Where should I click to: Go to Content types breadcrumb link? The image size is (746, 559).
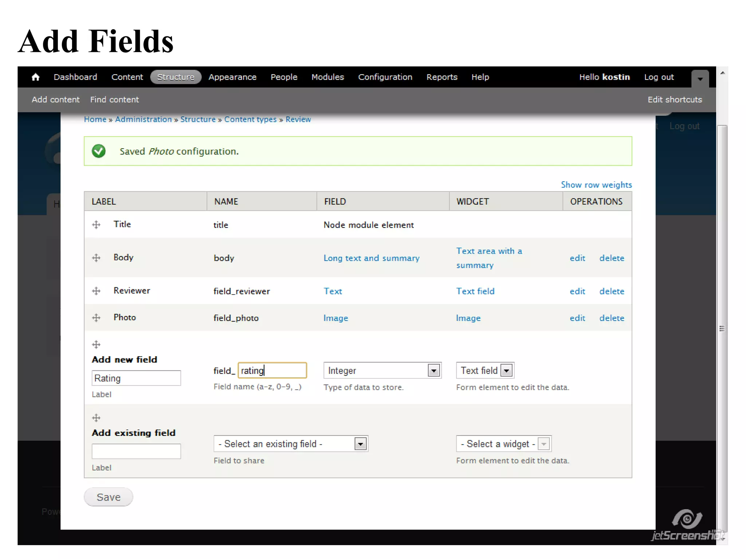(x=250, y=119)
